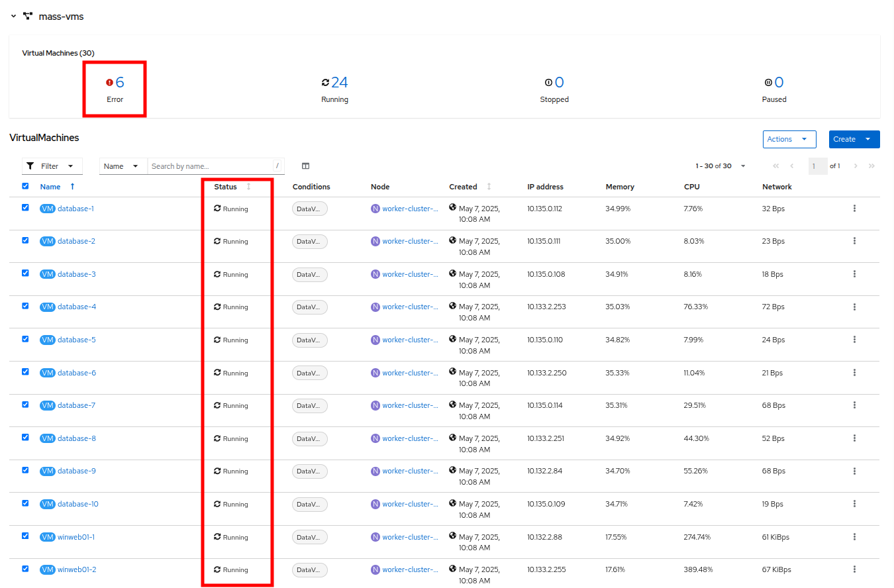Collapse the mass-vms project chevron

pyautogui.click(x=13, y=16)
